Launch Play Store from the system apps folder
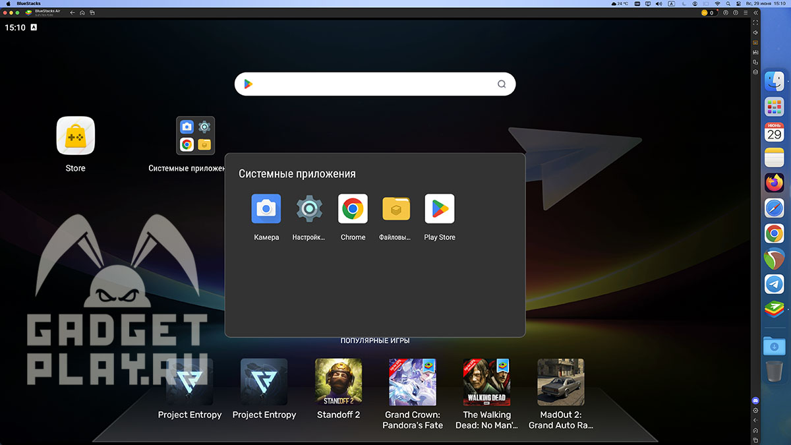The width and height of the screenshot is (791, 445). click(440, 208)
